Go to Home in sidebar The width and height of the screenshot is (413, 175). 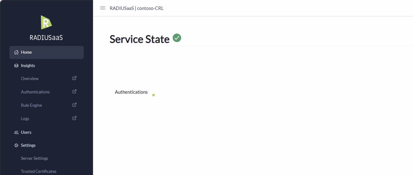coord(26,52)
